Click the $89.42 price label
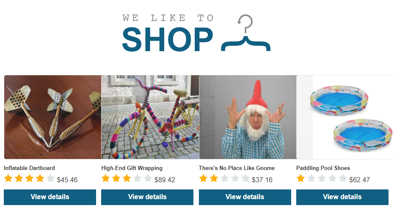This screenshot has width=394, height=211. [165, 180]
